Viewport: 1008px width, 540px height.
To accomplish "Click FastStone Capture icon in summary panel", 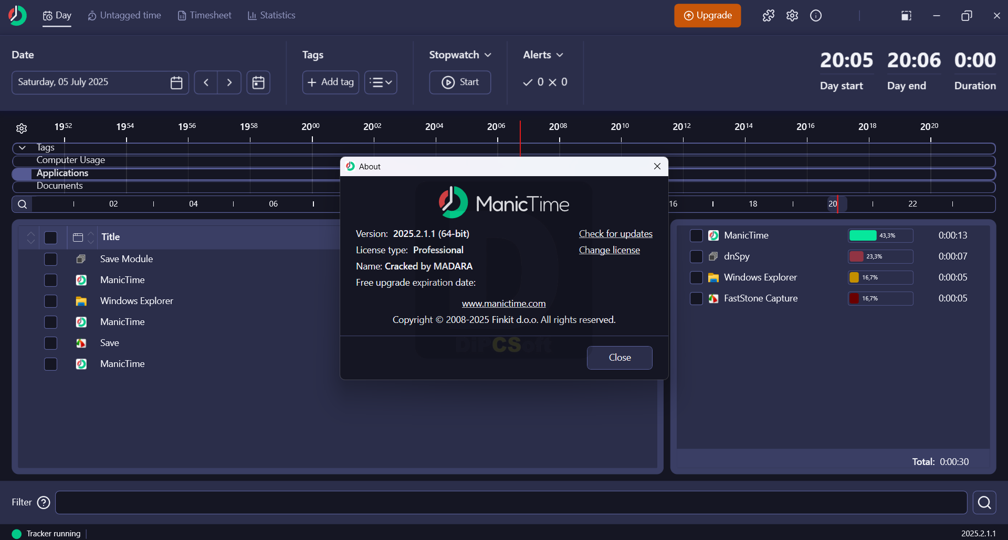I will (x=713, y=298).
